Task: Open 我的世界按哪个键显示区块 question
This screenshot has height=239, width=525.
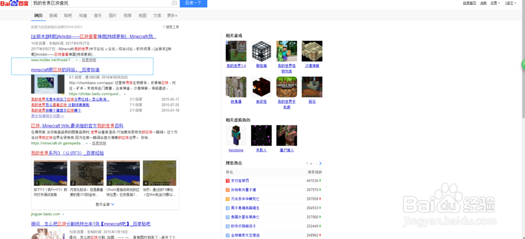Action: (56, 110)
